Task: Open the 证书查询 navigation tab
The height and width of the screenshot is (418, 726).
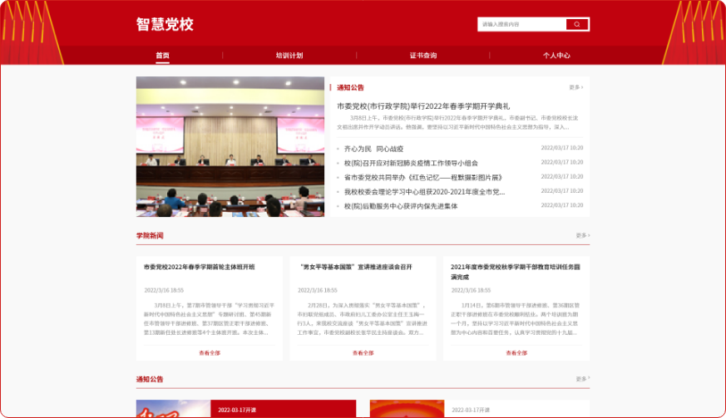Action: point(423,55)
